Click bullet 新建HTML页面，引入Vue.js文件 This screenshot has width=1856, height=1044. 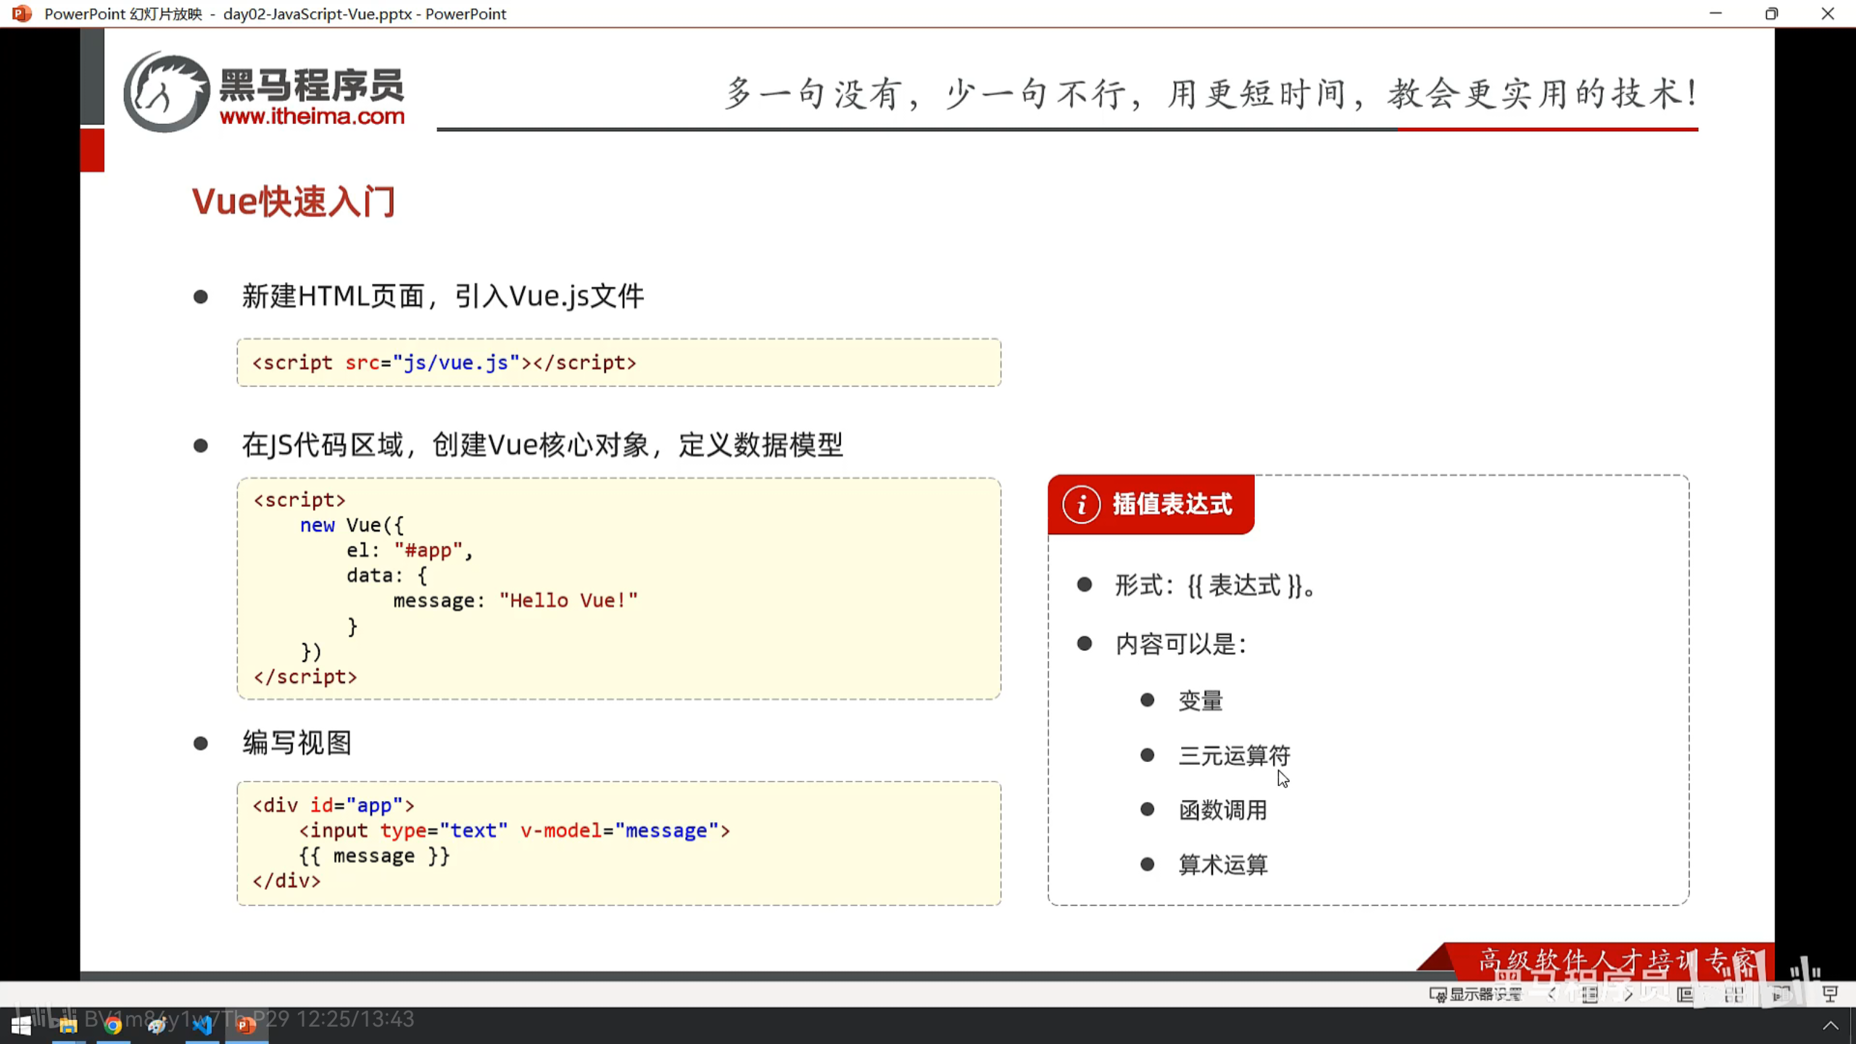tap(442, 296)
